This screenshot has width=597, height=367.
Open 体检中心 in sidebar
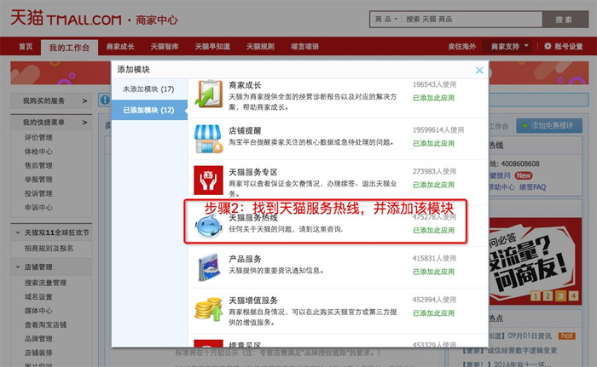tap(38, 152)
